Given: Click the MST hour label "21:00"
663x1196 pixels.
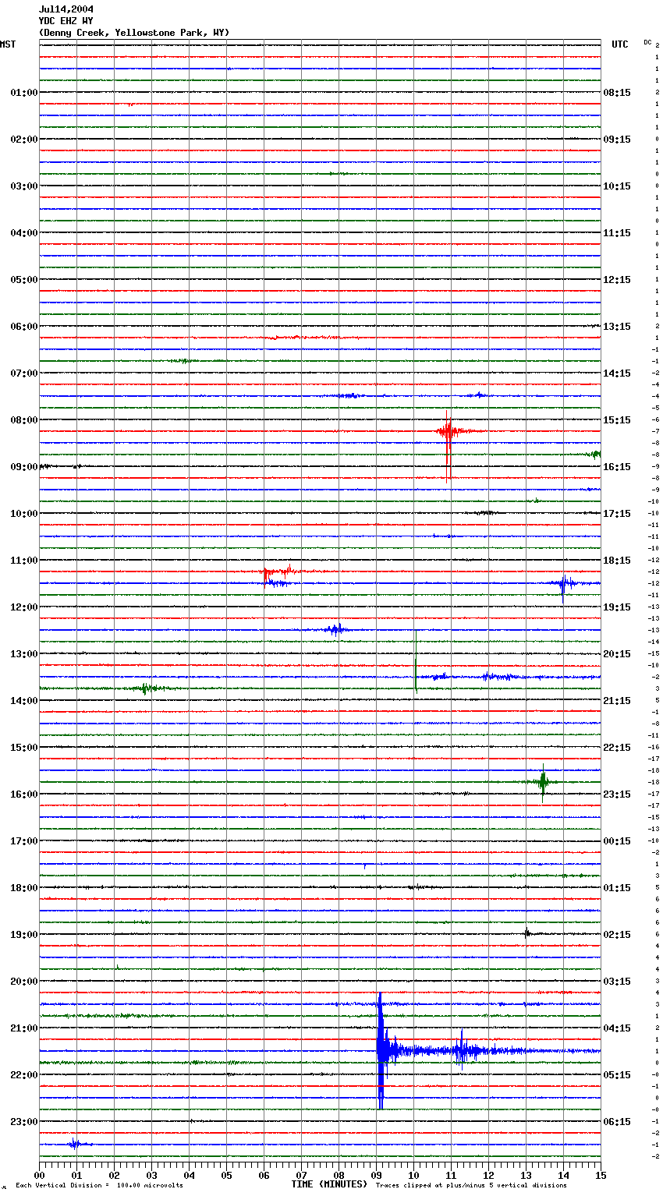Looking at the screenshot, I should pos(24,1028).
